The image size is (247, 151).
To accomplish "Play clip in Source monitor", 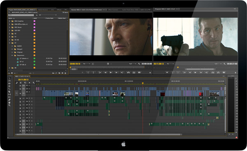I will click(111, 72).
